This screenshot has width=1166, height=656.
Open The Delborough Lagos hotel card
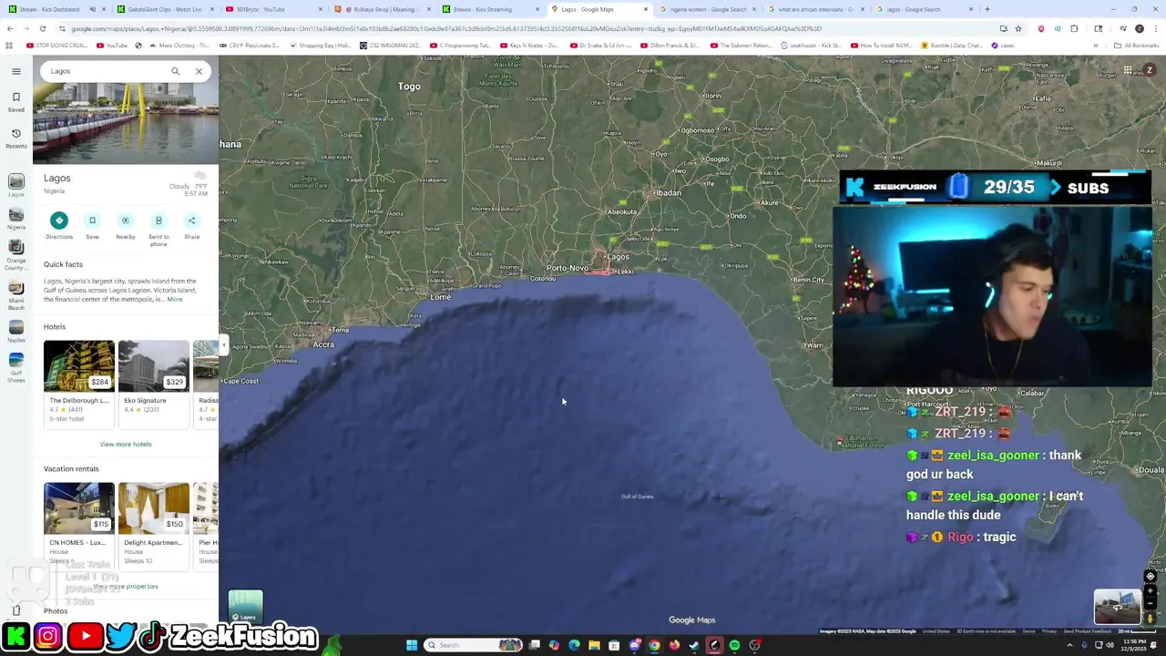coord(79,383)
